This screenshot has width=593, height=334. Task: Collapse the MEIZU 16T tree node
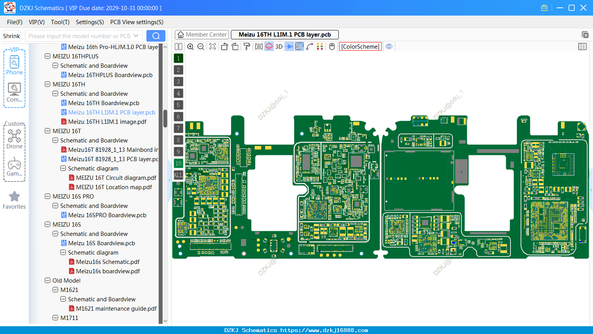pos(48,131)
